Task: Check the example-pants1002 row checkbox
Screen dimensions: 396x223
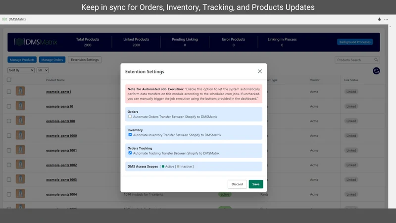Action: point(9,165)
